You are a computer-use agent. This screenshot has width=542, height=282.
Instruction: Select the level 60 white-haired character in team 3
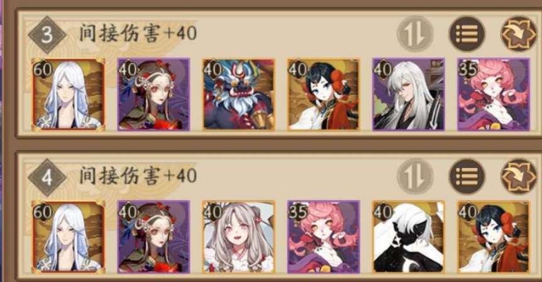tap(68, 94)
